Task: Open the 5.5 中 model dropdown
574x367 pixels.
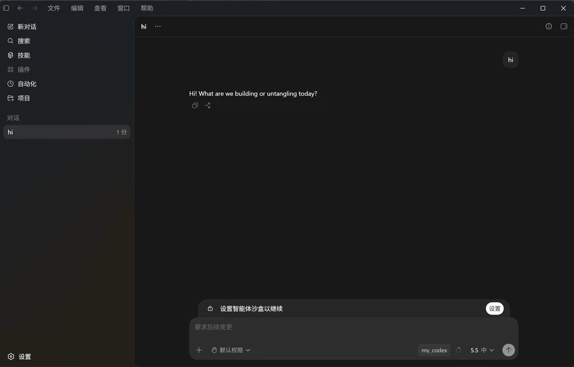Action: (482, 350)
